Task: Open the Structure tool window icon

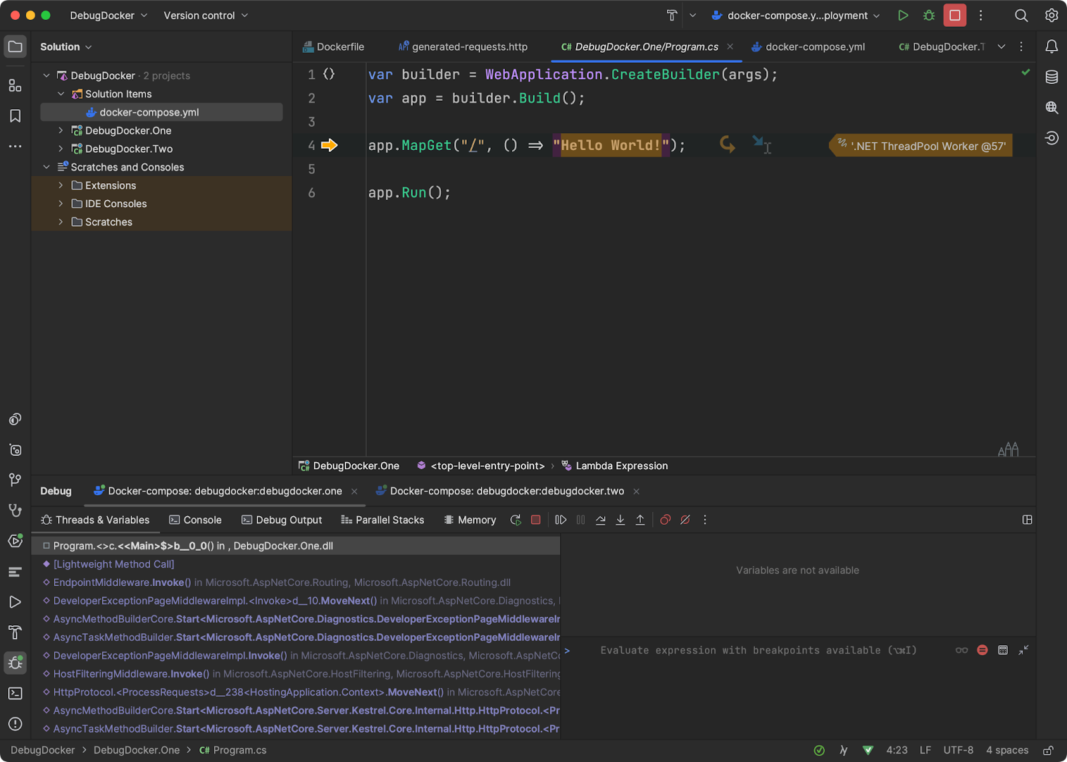Action: click(x=15, y=85)
